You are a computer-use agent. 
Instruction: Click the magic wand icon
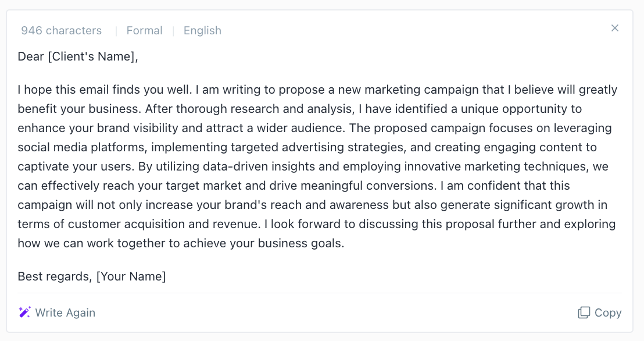24,312
